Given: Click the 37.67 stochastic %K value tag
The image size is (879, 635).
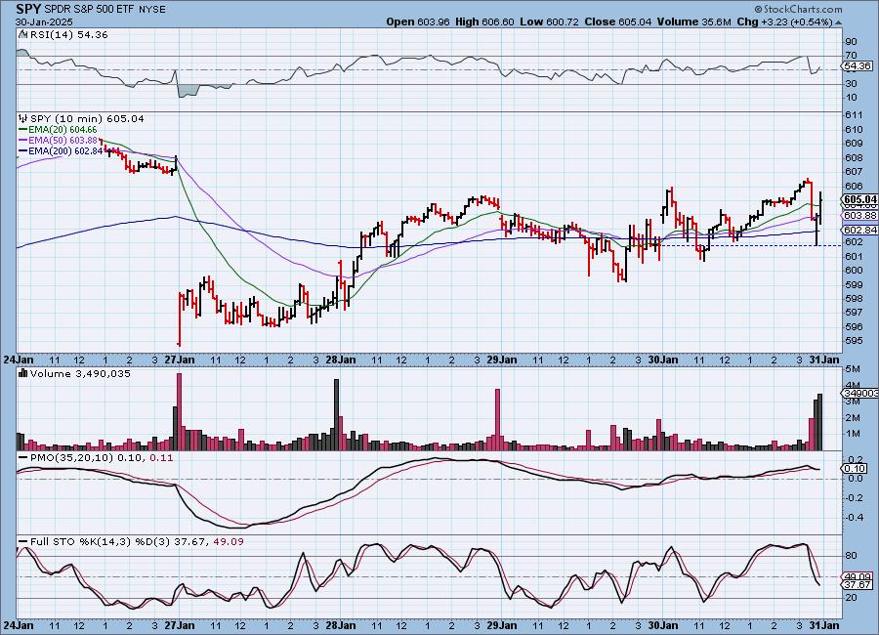Looking at the screenshot, I should tap(858, 584).
